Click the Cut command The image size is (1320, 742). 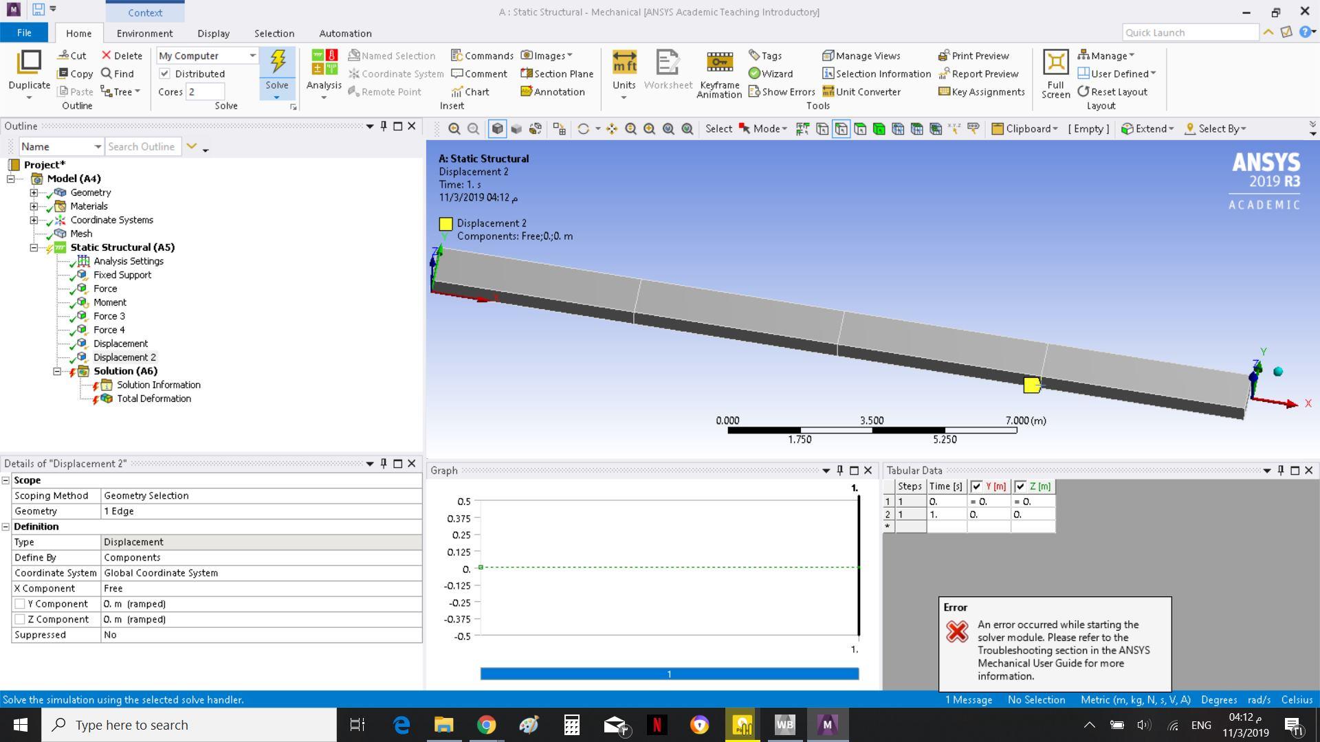click(x=71, y=56)
